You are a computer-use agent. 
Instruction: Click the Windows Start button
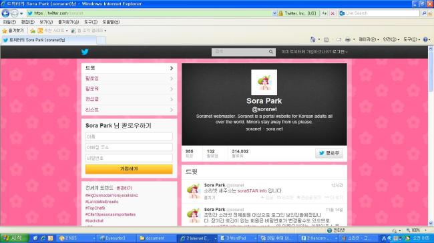(14, 238)
